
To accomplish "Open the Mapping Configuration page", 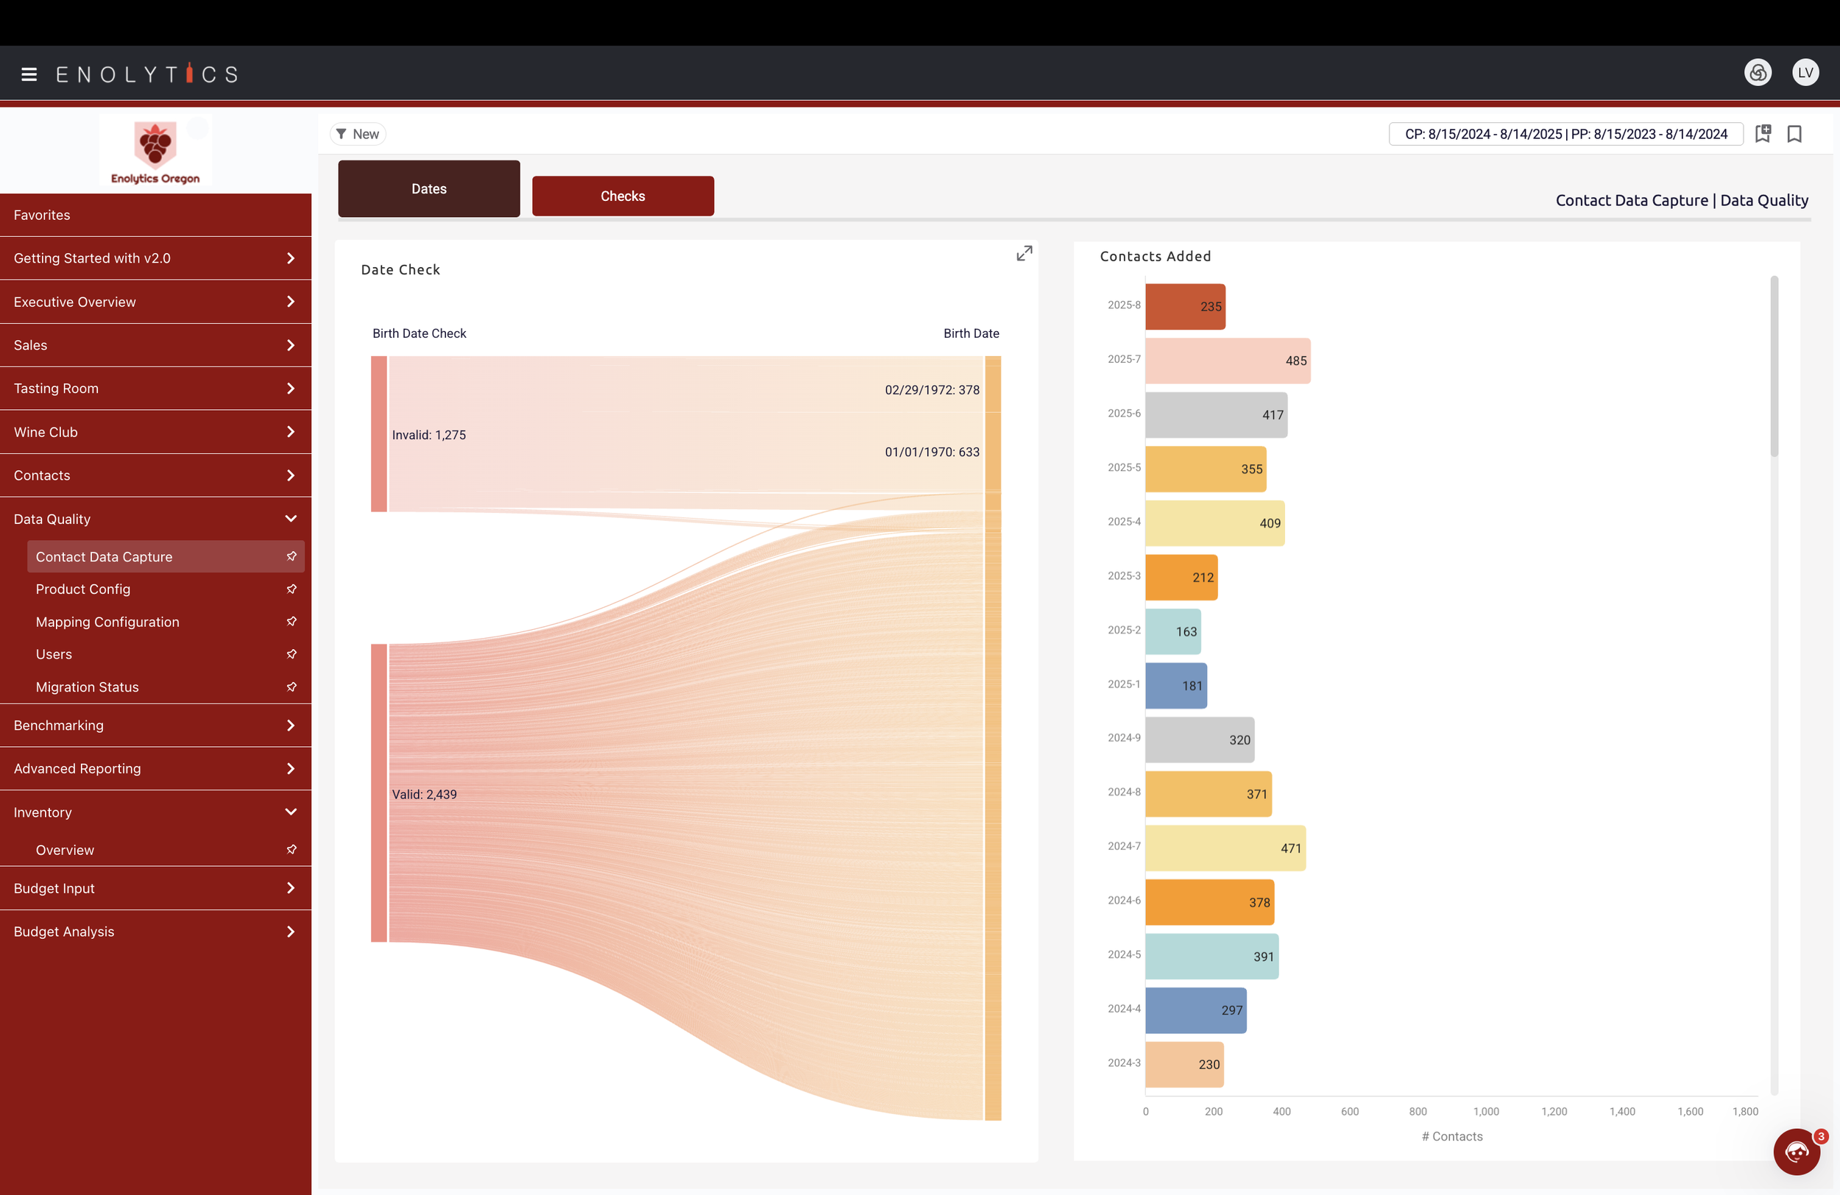I will coord(107,622).
